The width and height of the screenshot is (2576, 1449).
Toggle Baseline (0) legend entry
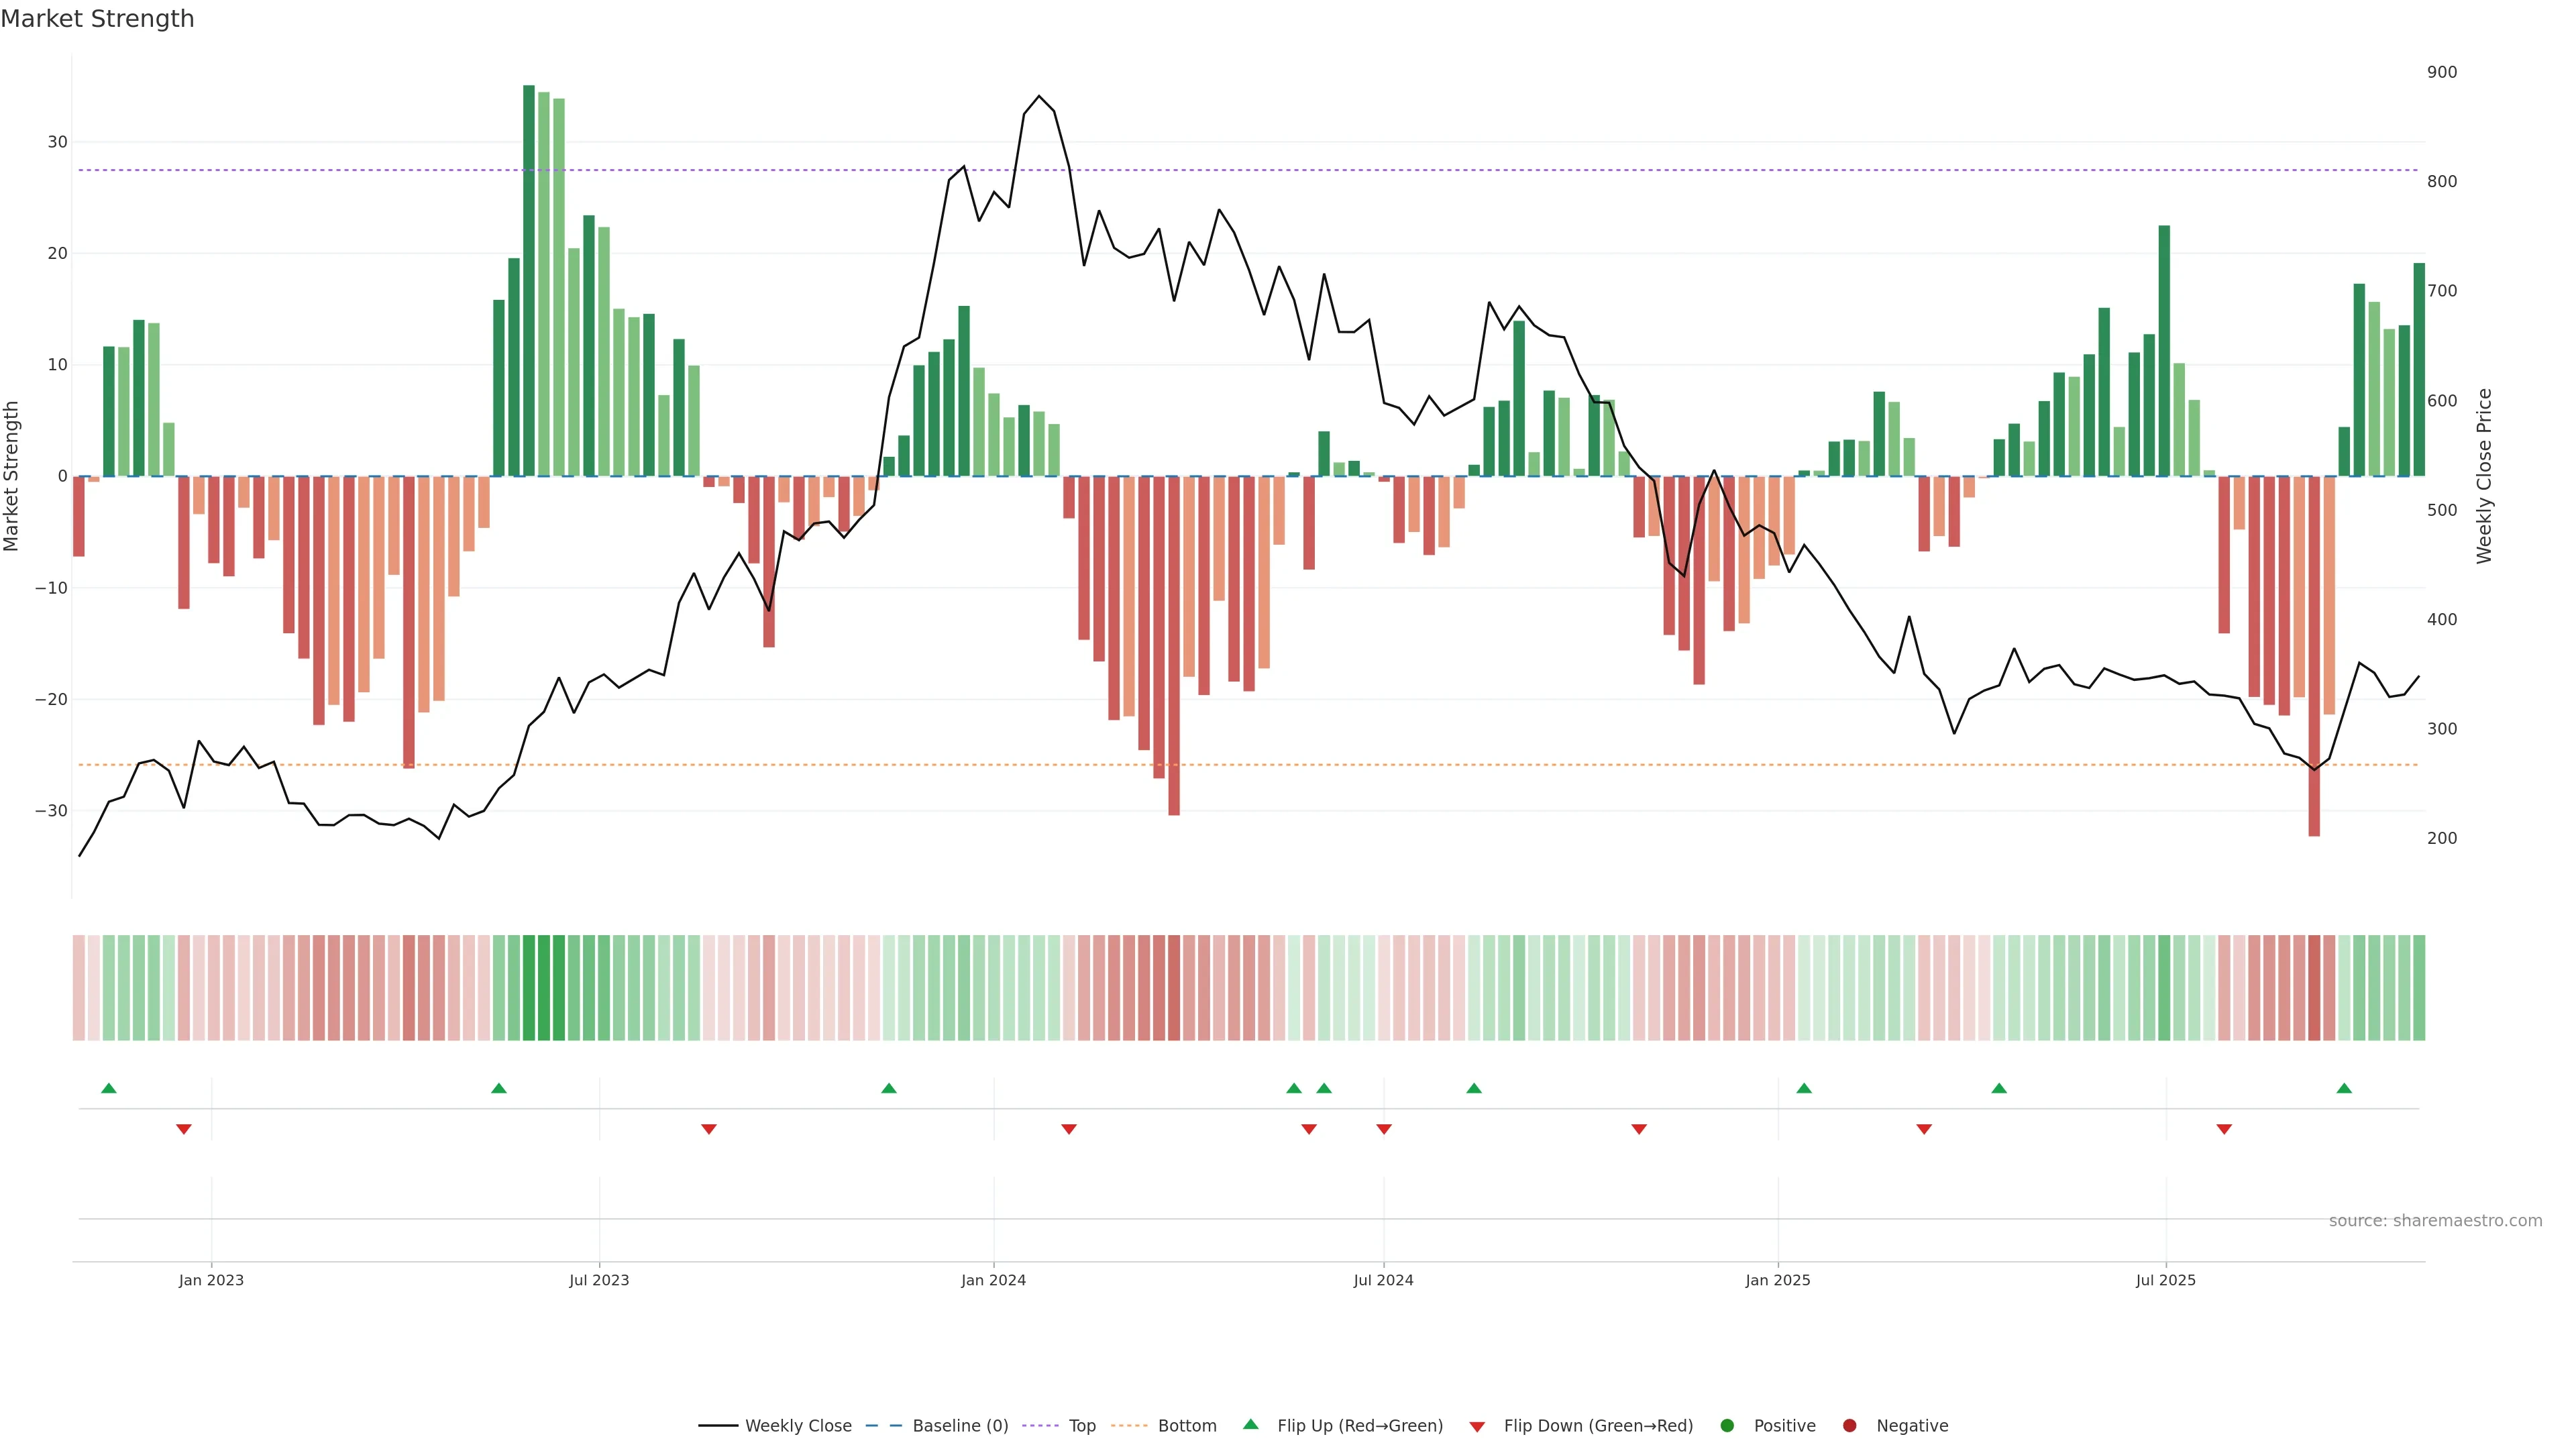point(959,1426)
